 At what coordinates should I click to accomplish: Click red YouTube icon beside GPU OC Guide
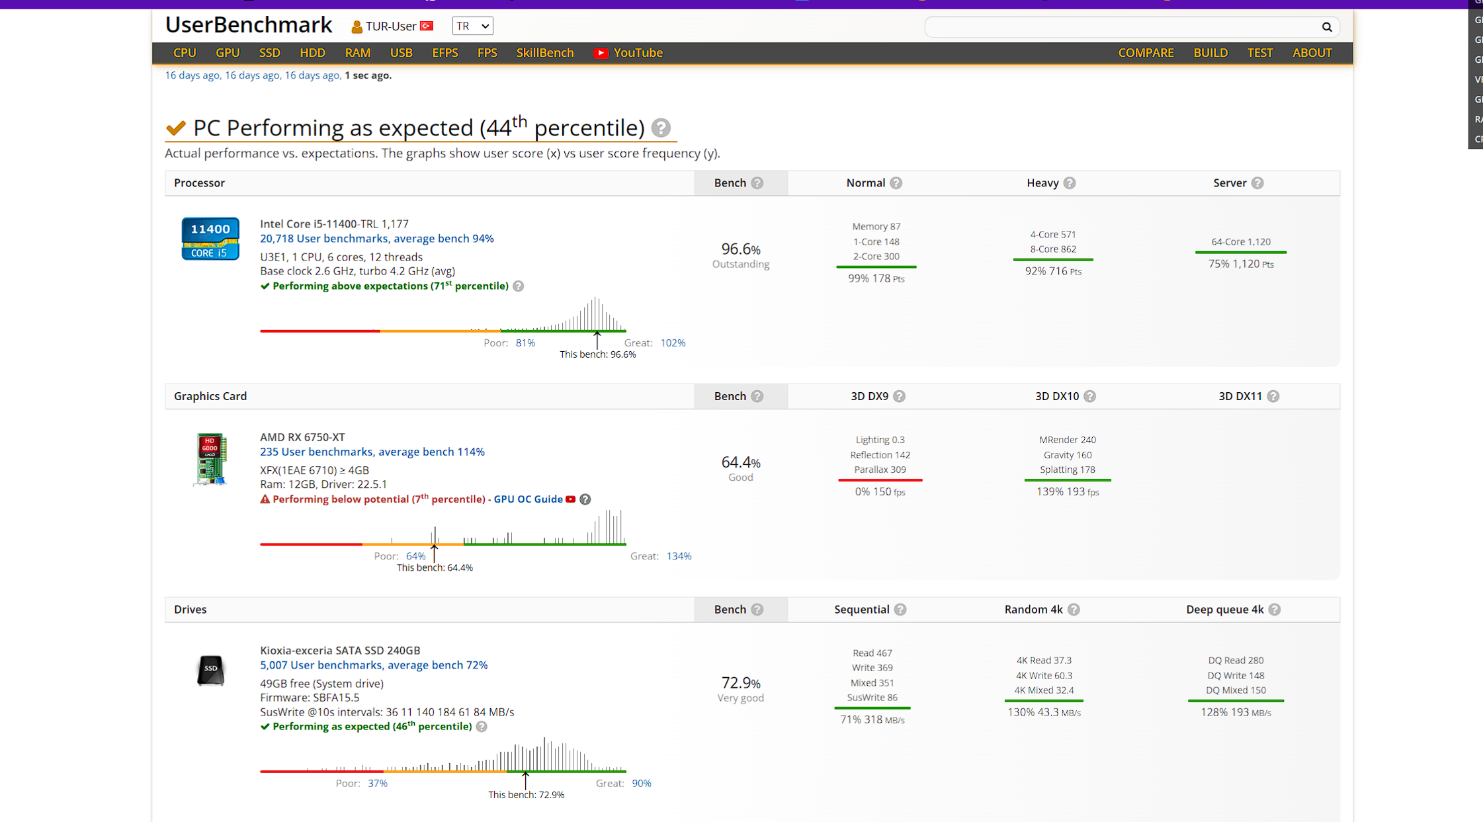(x=570, y=499)
